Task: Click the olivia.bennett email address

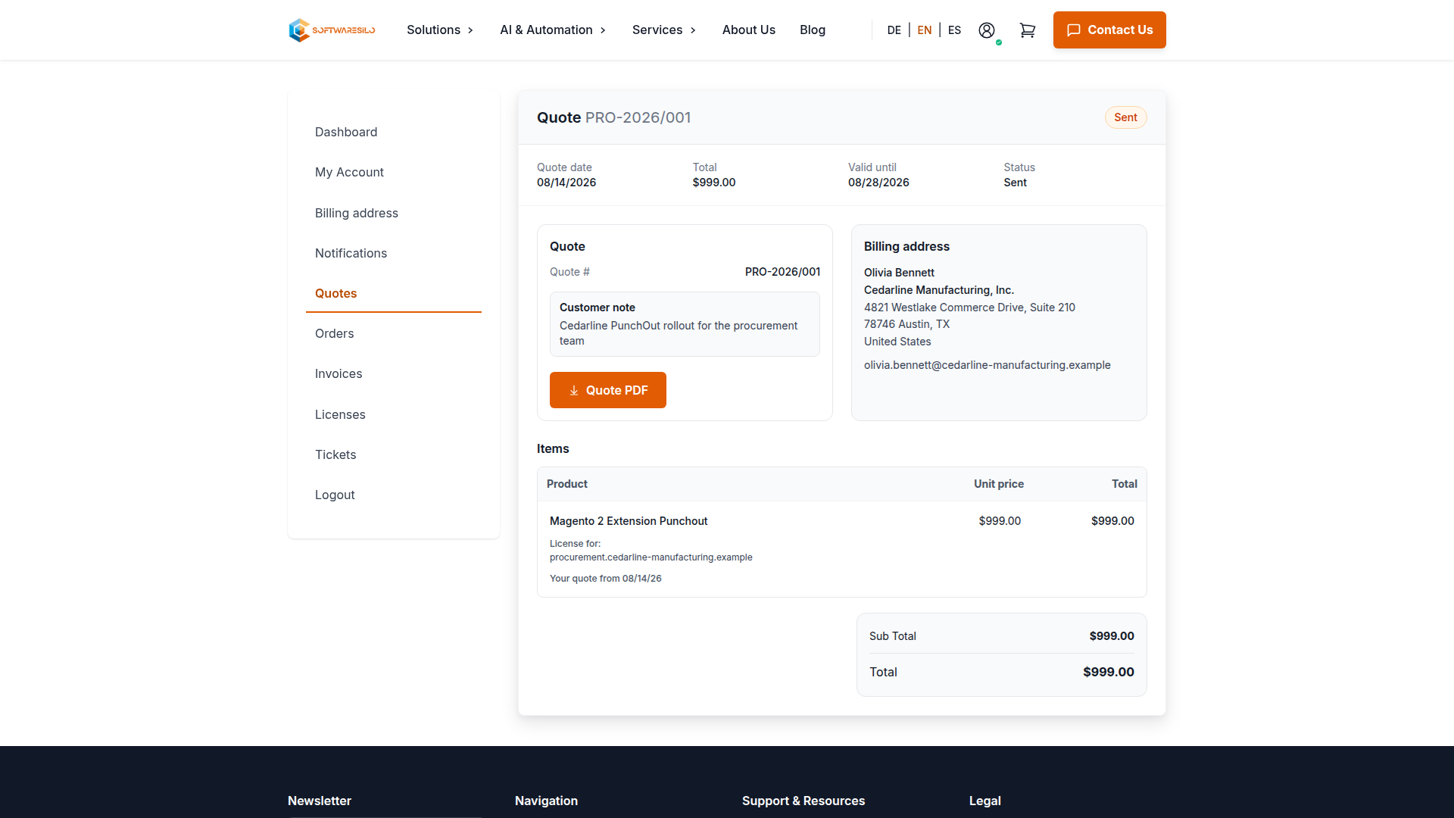Action: (988, 365)
